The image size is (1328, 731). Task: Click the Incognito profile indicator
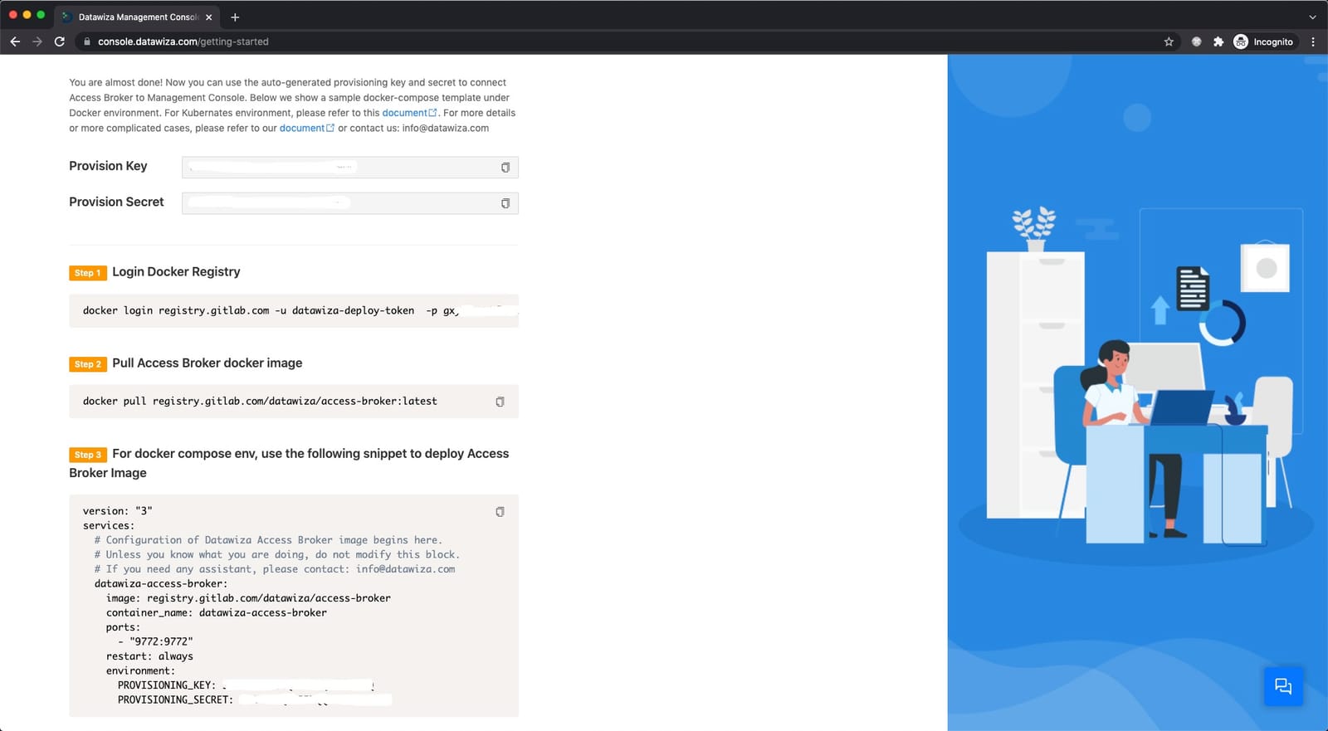coord(1263,41)
